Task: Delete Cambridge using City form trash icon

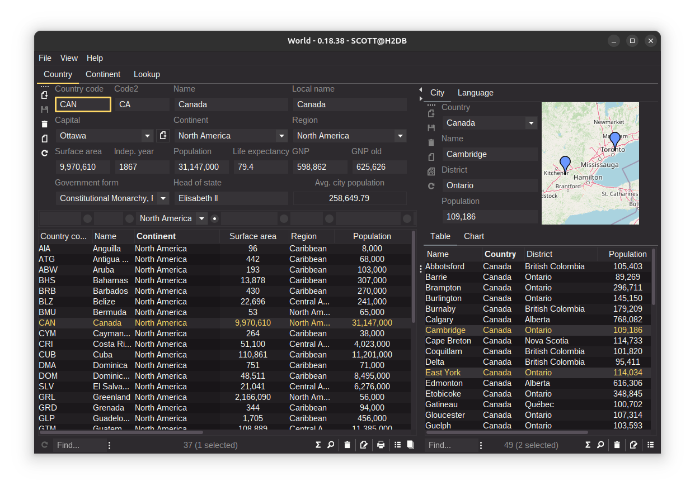Action: 431,142
